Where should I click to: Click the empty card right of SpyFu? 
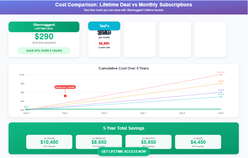pyautogui.click(x=139, y=39)
